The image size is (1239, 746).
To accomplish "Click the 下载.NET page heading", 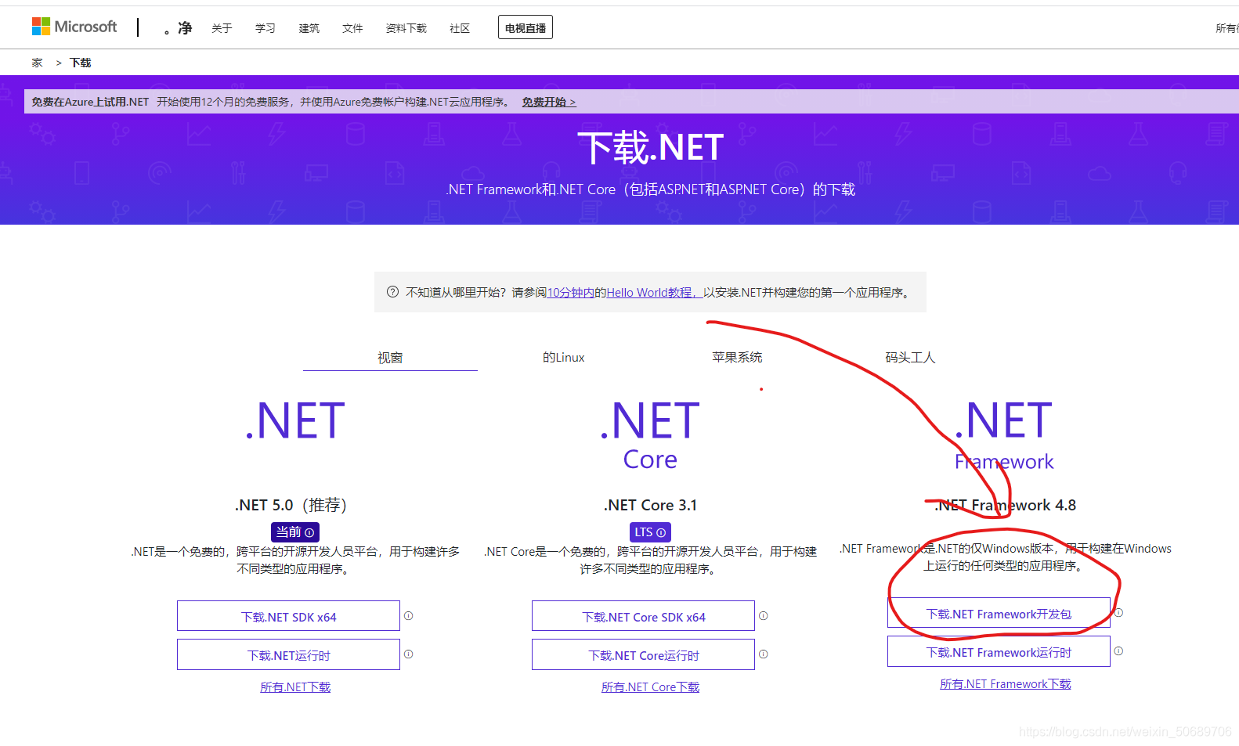I will (650, 148).
